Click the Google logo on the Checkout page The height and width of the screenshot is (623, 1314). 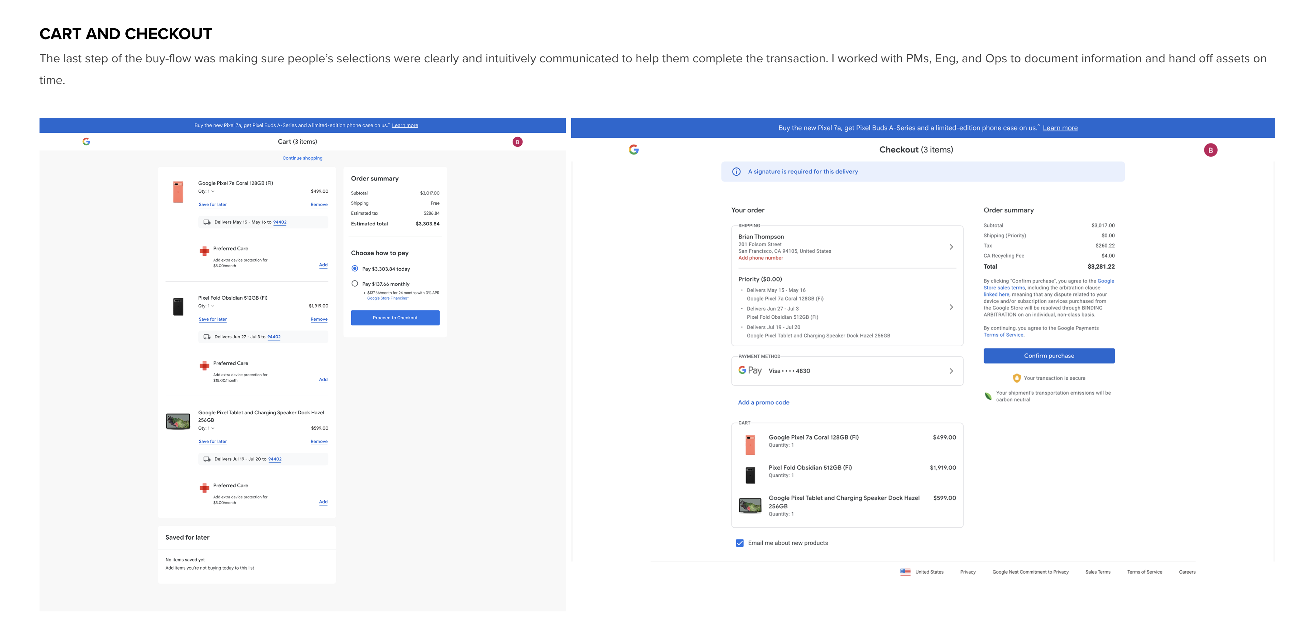click(633, 149)
